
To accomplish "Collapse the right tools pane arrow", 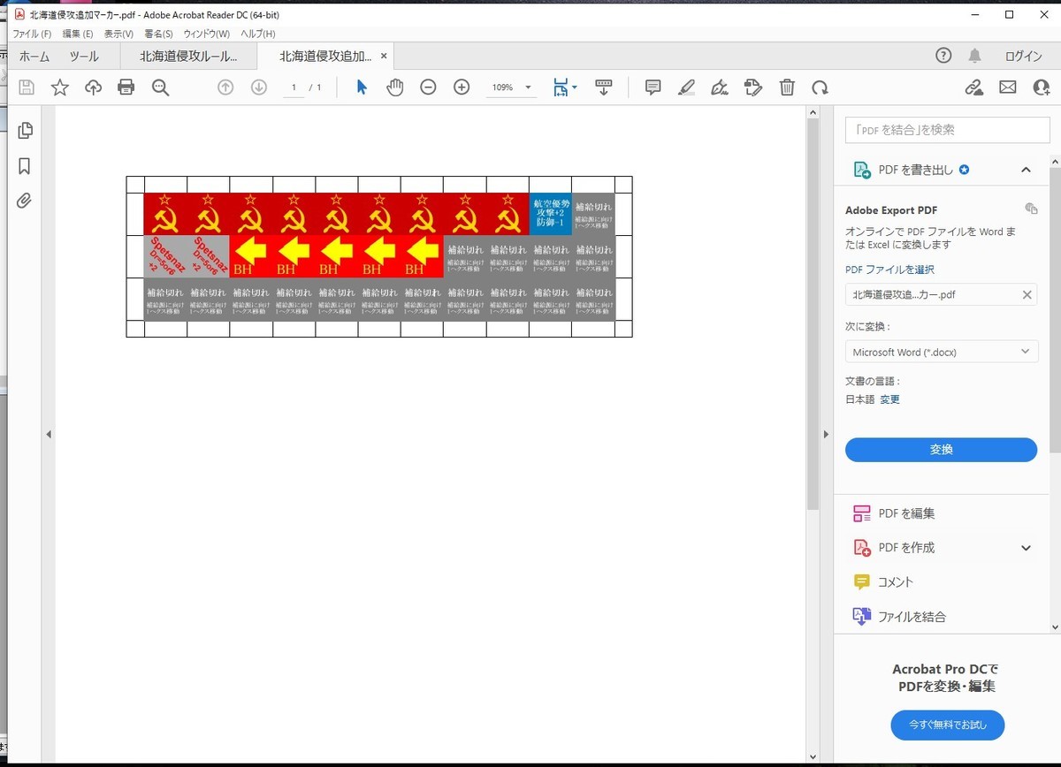I will coord(826,434).
